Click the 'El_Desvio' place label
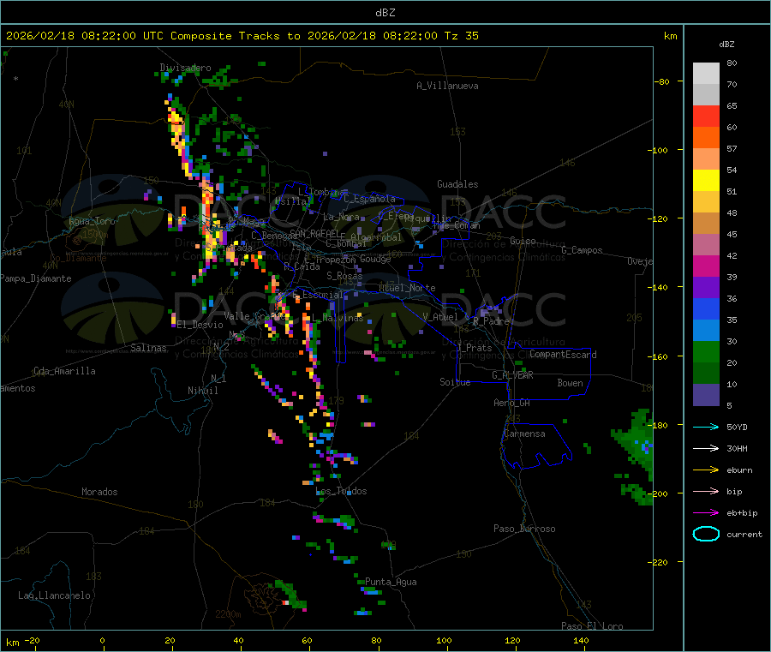The image size is (771, 652). 200,325
